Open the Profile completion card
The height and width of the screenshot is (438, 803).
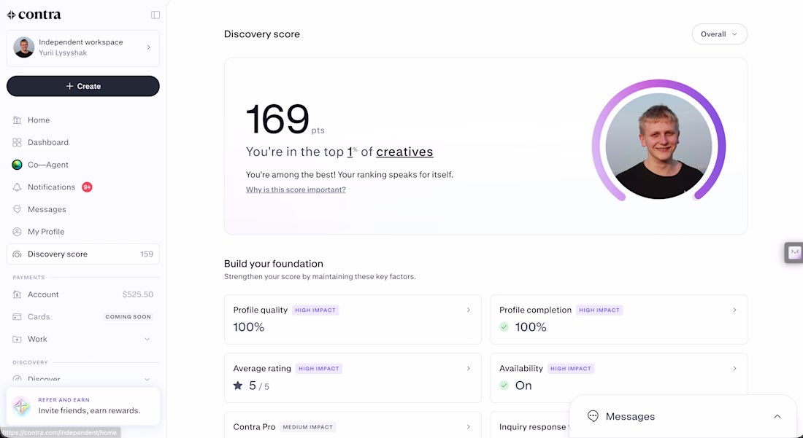tap(618, 319)
